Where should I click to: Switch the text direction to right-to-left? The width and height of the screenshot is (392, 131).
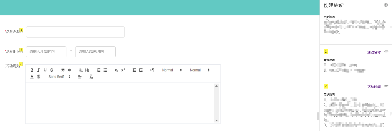(x=152, y=70)
